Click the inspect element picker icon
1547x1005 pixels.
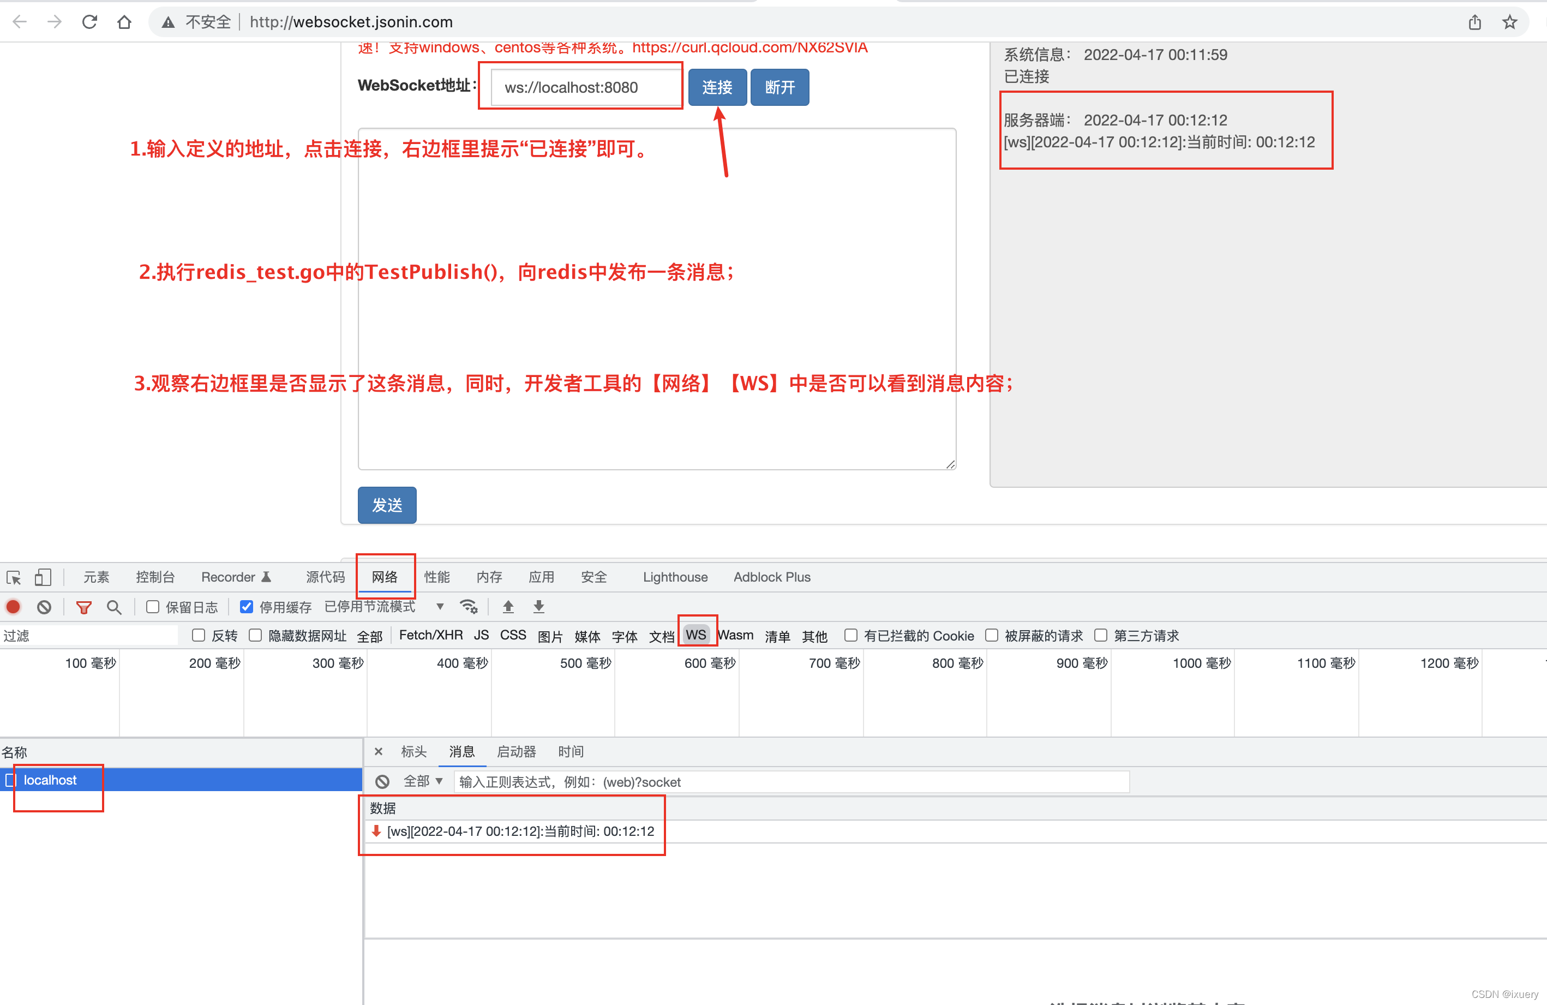[14, 577]
